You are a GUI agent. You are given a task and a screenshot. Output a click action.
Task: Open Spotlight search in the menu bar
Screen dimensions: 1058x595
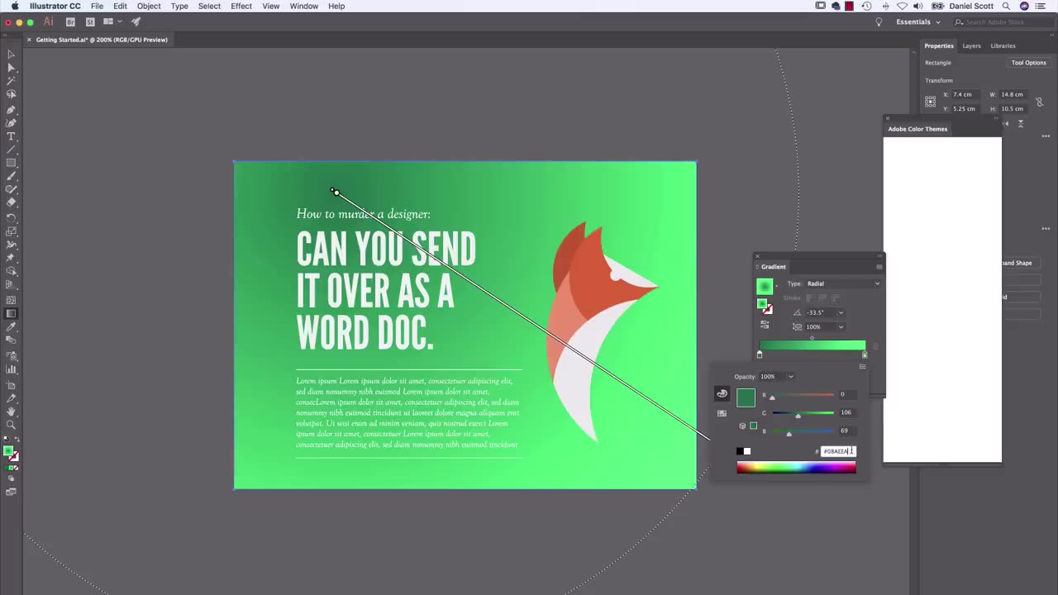tap(1006, 6)
